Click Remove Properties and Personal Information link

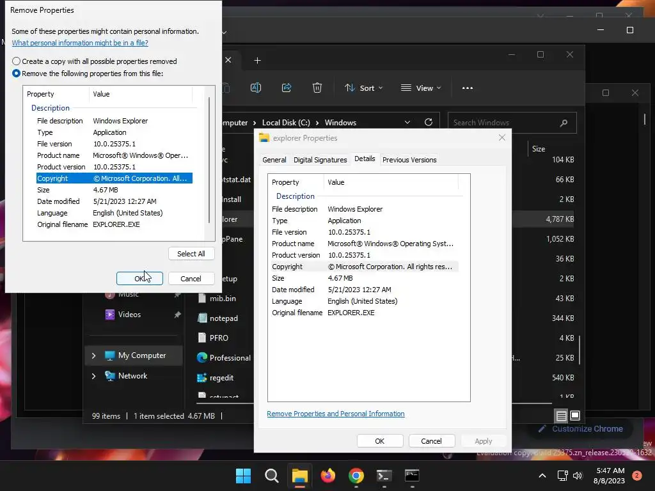(x=335, y=414)
